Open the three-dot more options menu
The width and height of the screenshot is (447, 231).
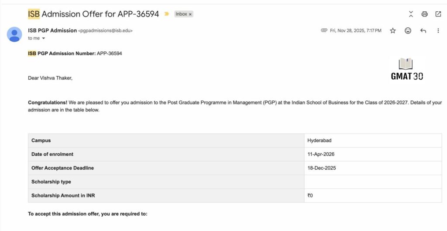(x=438, y=30)
